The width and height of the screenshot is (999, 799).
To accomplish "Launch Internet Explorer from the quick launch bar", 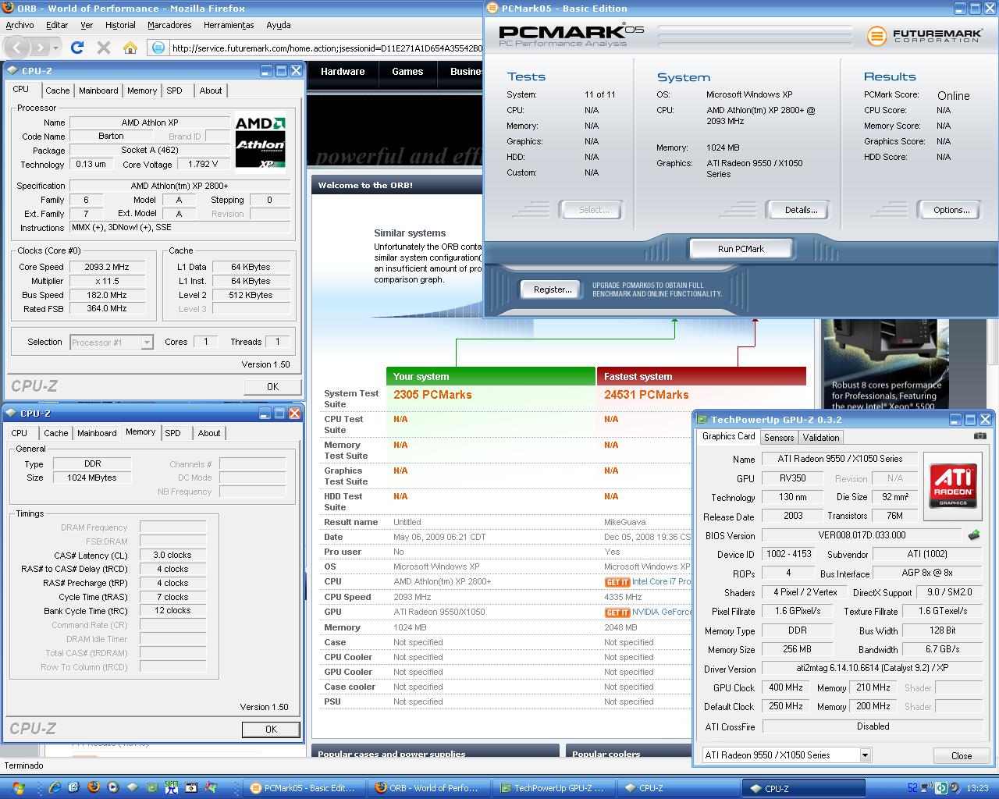I will click(x=55, y=788).
